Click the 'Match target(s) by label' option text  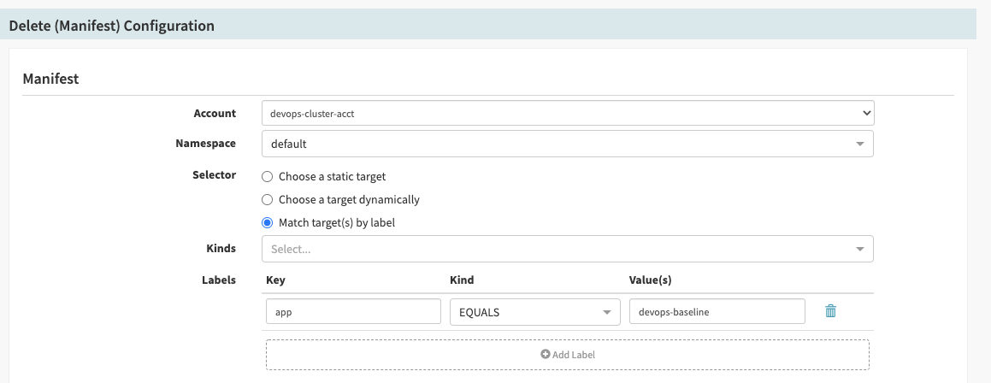coord(337,223)
